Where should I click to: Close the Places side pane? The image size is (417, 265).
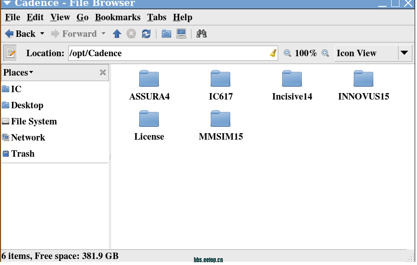(x=103, y=72)
